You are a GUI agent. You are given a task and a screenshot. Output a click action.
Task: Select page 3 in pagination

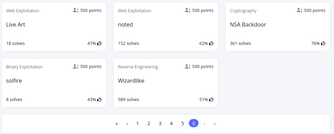(x=160, y=123)
